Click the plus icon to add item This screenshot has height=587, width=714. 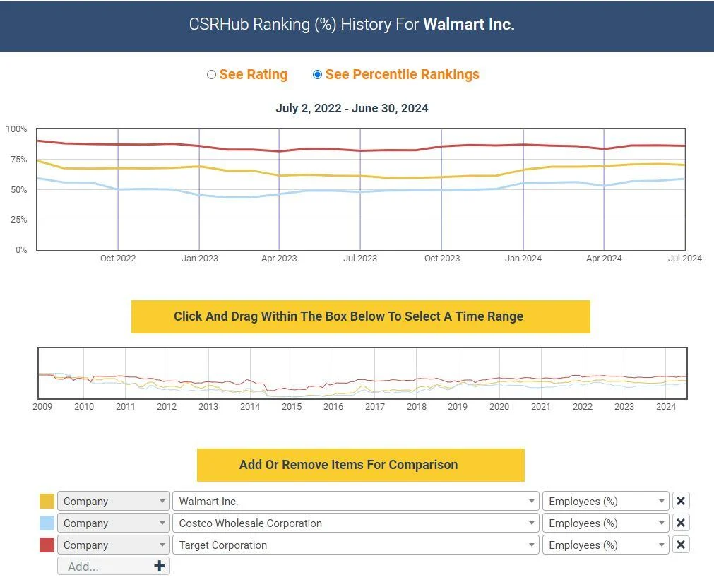click(x=159, y=566)
